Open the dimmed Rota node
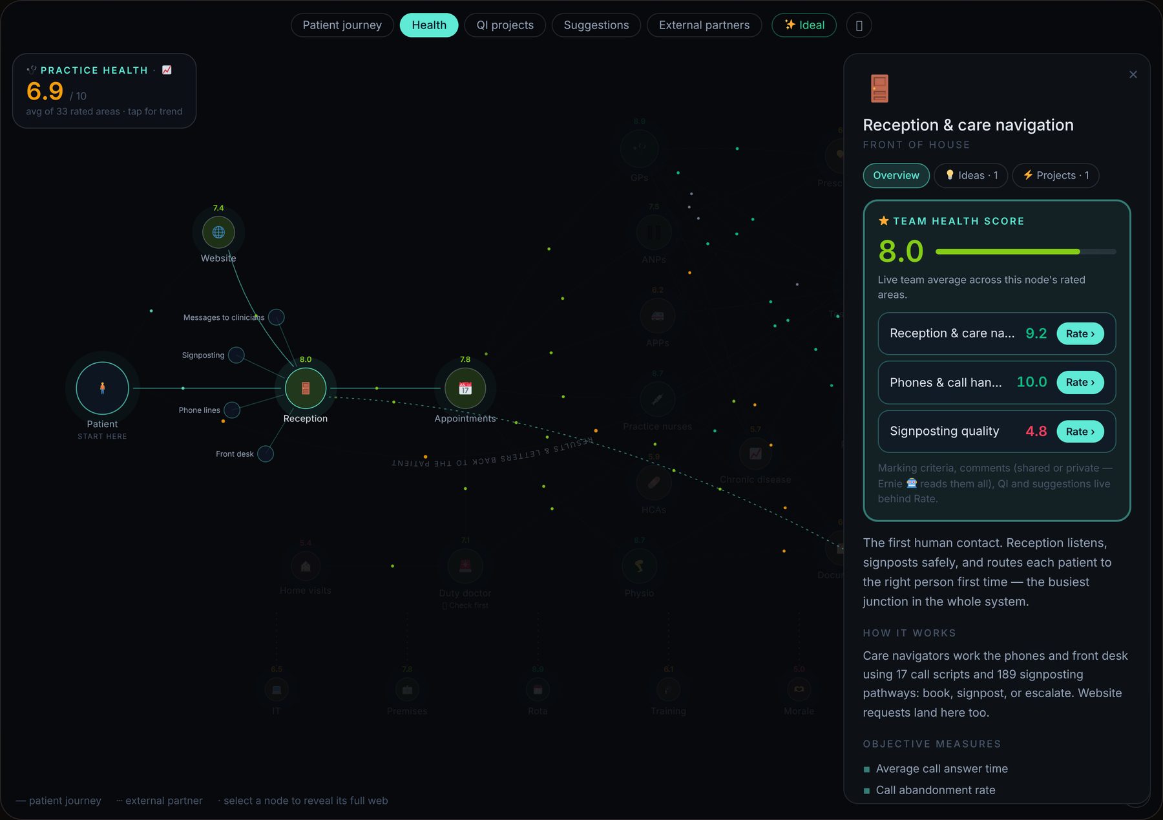Viewport: 1163px width, 820px height. point(538,689)
